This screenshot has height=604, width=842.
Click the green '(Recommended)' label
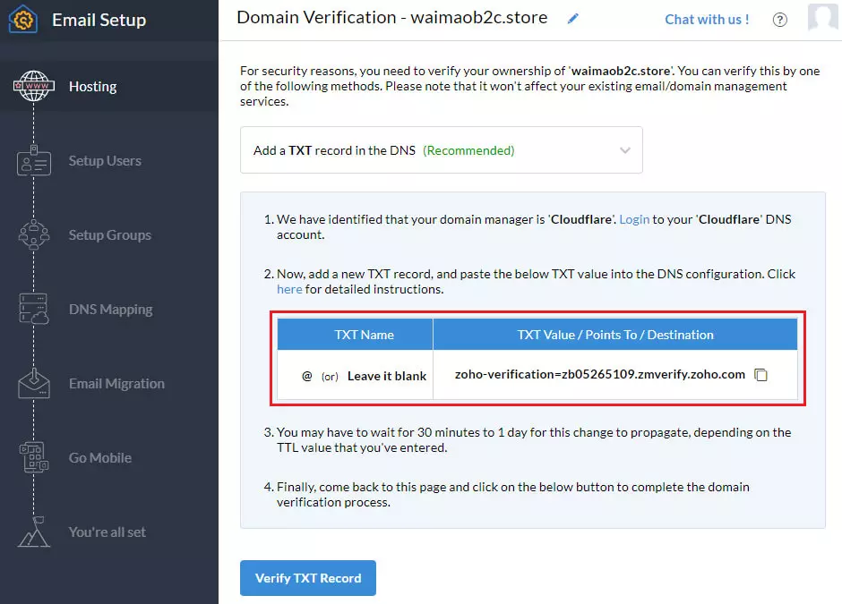pyautogui.click(x=468, y=150)
